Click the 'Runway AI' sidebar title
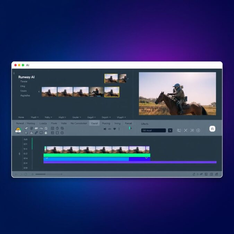Image resolution: width=234 pixels, height=234 pixels. (26, 77)
